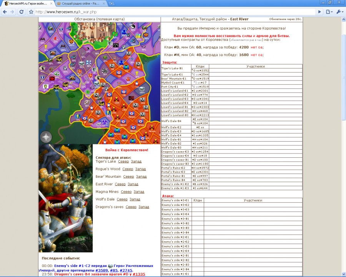Select the eye emblem marker labeled 136

tap(124, 92)
